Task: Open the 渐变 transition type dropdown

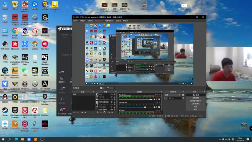Action: (172, 95)
